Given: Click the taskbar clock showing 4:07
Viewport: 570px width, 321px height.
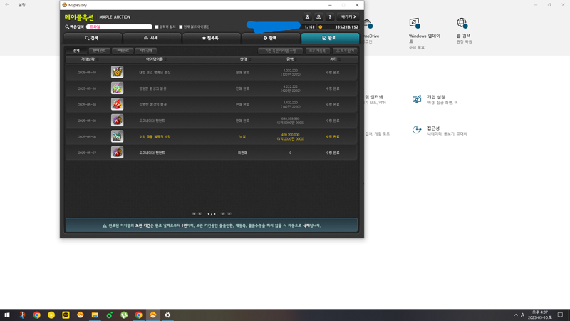Looking at the screenshot, I should [540, 315].
